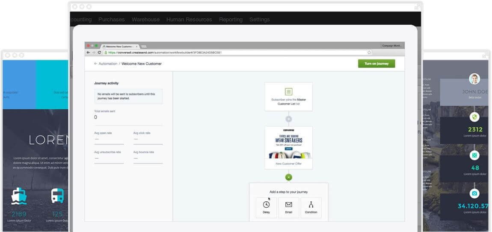
Task: Open the Human Resources menu
Action: [x=189, y=20]
